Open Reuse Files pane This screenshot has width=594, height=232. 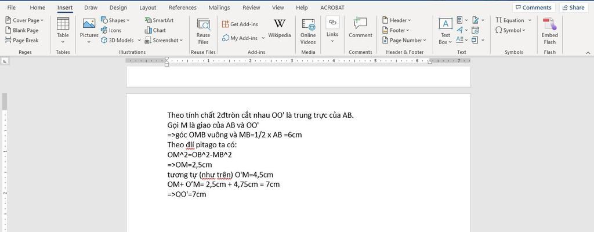[204, 32]
